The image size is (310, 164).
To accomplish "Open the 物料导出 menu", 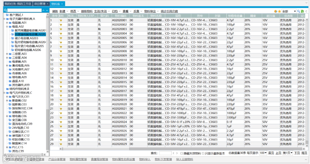I will [x=150, y=11].
